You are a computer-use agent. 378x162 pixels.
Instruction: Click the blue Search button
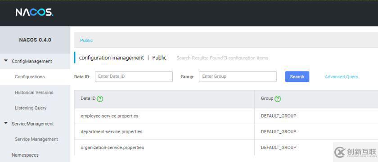coord(297,76)
